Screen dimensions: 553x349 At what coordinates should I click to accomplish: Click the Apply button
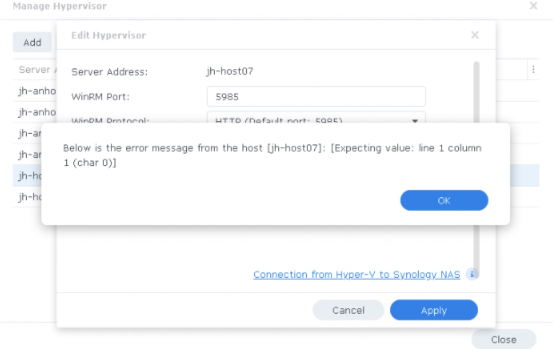click(434, 310)
